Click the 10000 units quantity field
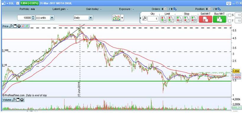Image resolution: width=242 pixels, height=113 pixels. coord(25,18)
